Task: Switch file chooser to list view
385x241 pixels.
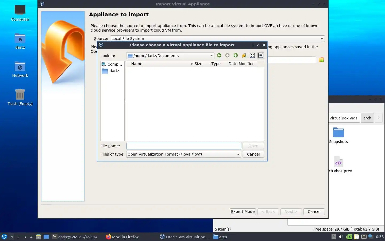Action: (x=252, y=55)
